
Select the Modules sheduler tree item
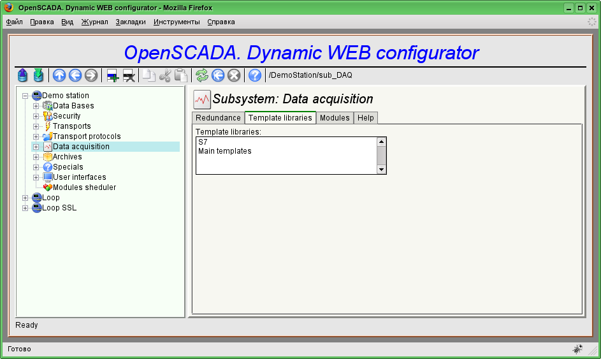click(x=84, y=187)
